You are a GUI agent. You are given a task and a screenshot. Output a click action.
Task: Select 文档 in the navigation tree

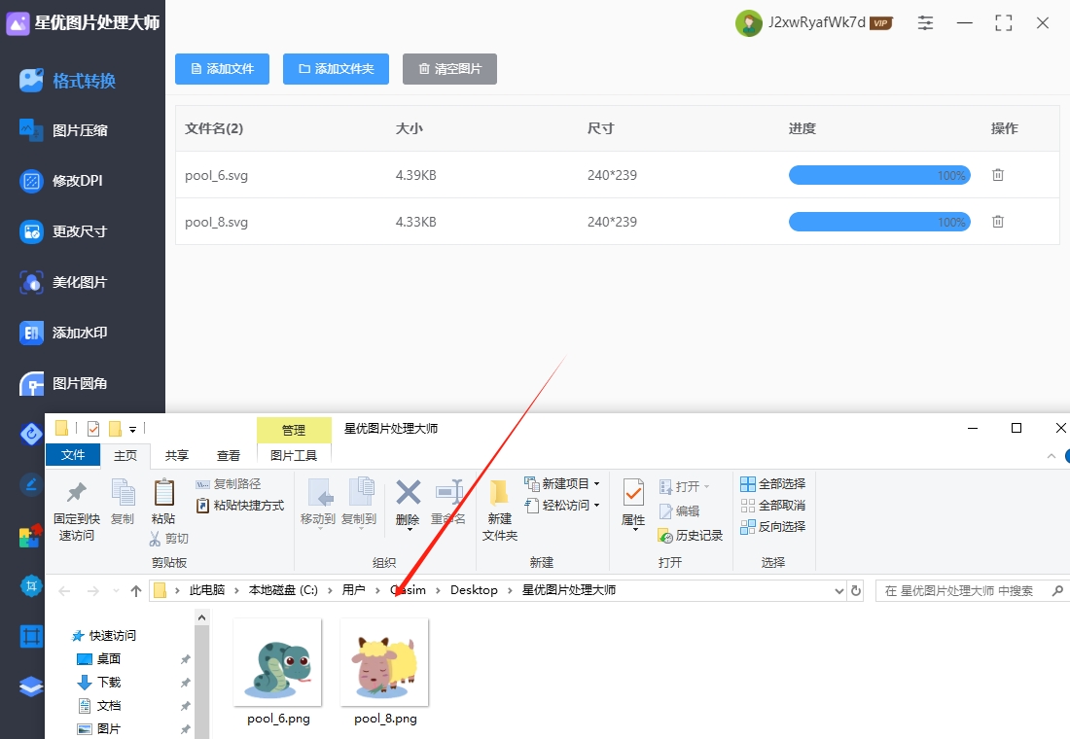(99, 706)
